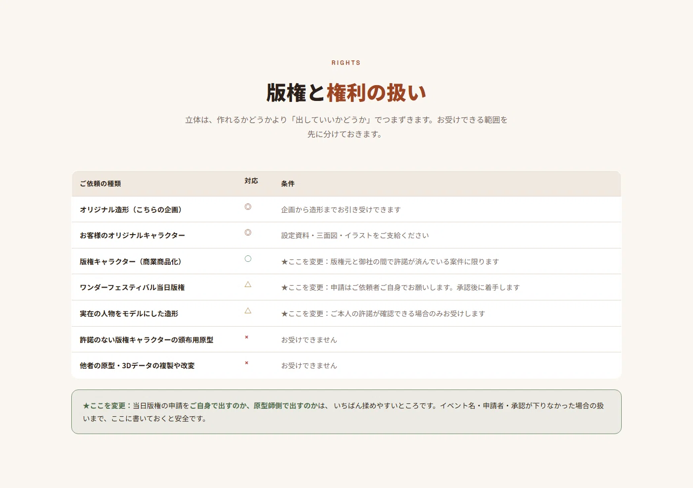The height and width of the screenshot is (488, 693).
Task: Click the オリジナル造形（こちらの企画） row label
Action: [x=132, y=210]
